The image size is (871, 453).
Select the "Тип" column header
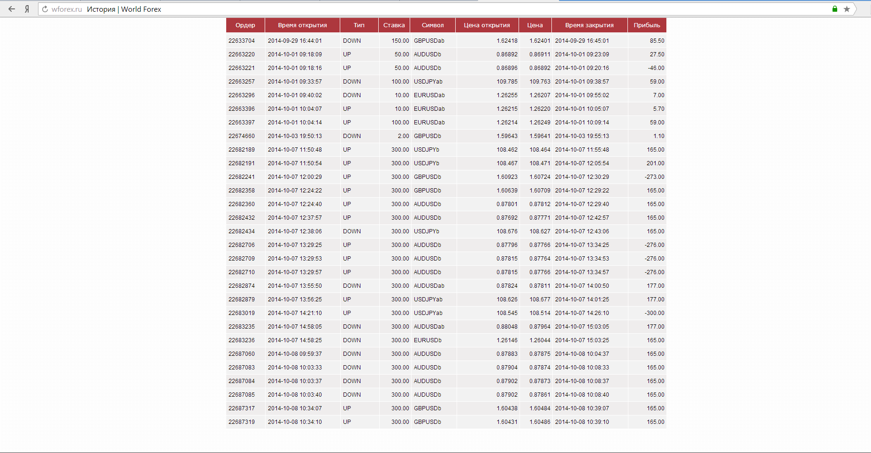click(359, 25)
